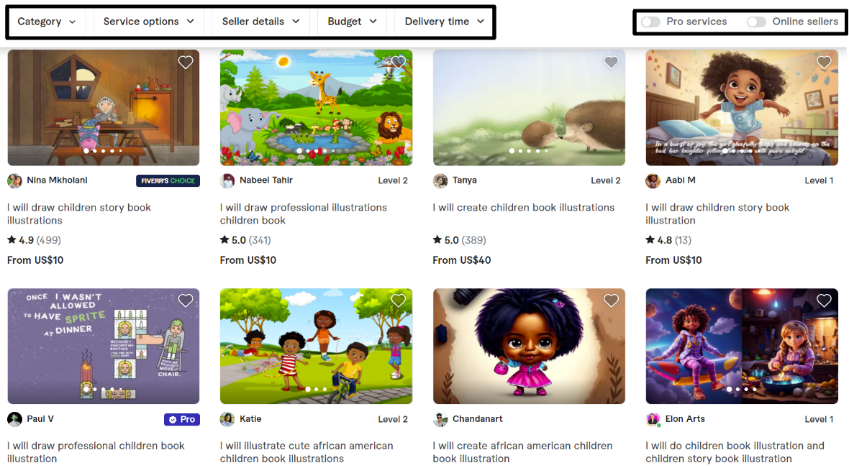Save Elon Arts gig with heart icon
Image resolution: width=849 pixels, height=468 pixels.
click(824, 300)
